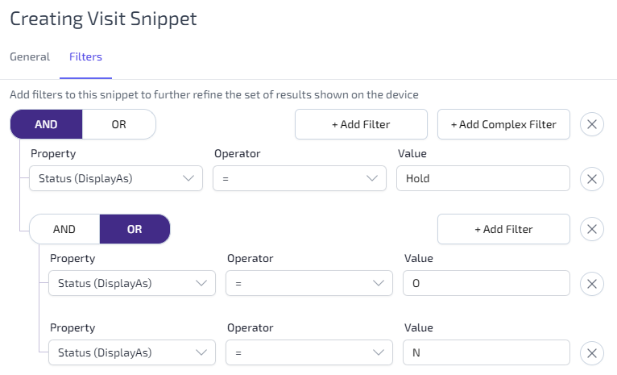Delete the filter row with value N
This screenshot has height=375, width=617.
pyautogui.click(x=592, y=353)
